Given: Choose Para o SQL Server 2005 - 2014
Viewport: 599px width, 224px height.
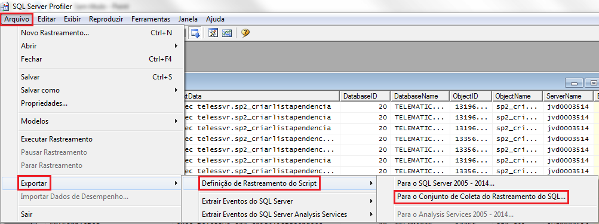Looking at the screenshot, I should click(x=487, y=183).
